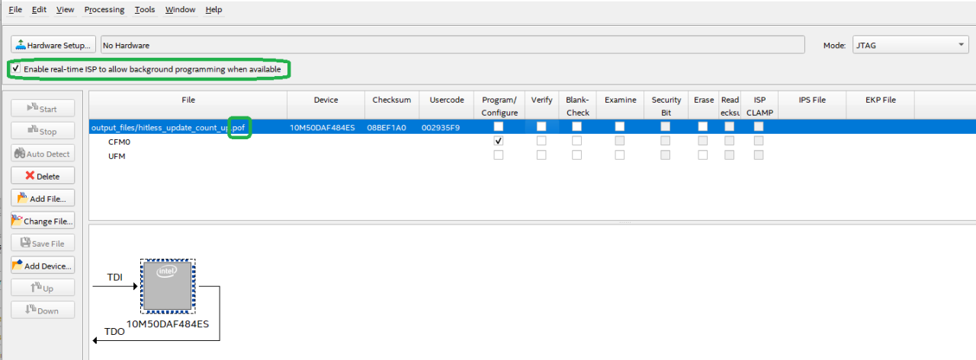Uncheck Program/Configure for CFM0

[499, 142]
